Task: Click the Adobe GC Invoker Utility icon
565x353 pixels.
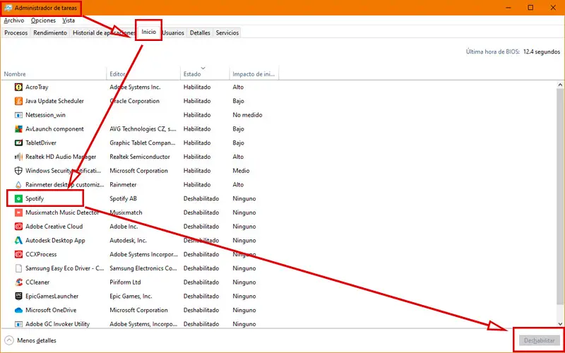Action: [18, 324]
